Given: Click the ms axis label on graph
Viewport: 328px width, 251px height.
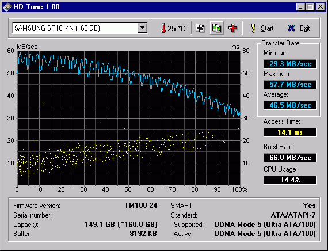Looking at the screenshot, I should click(x=235, y=47).
